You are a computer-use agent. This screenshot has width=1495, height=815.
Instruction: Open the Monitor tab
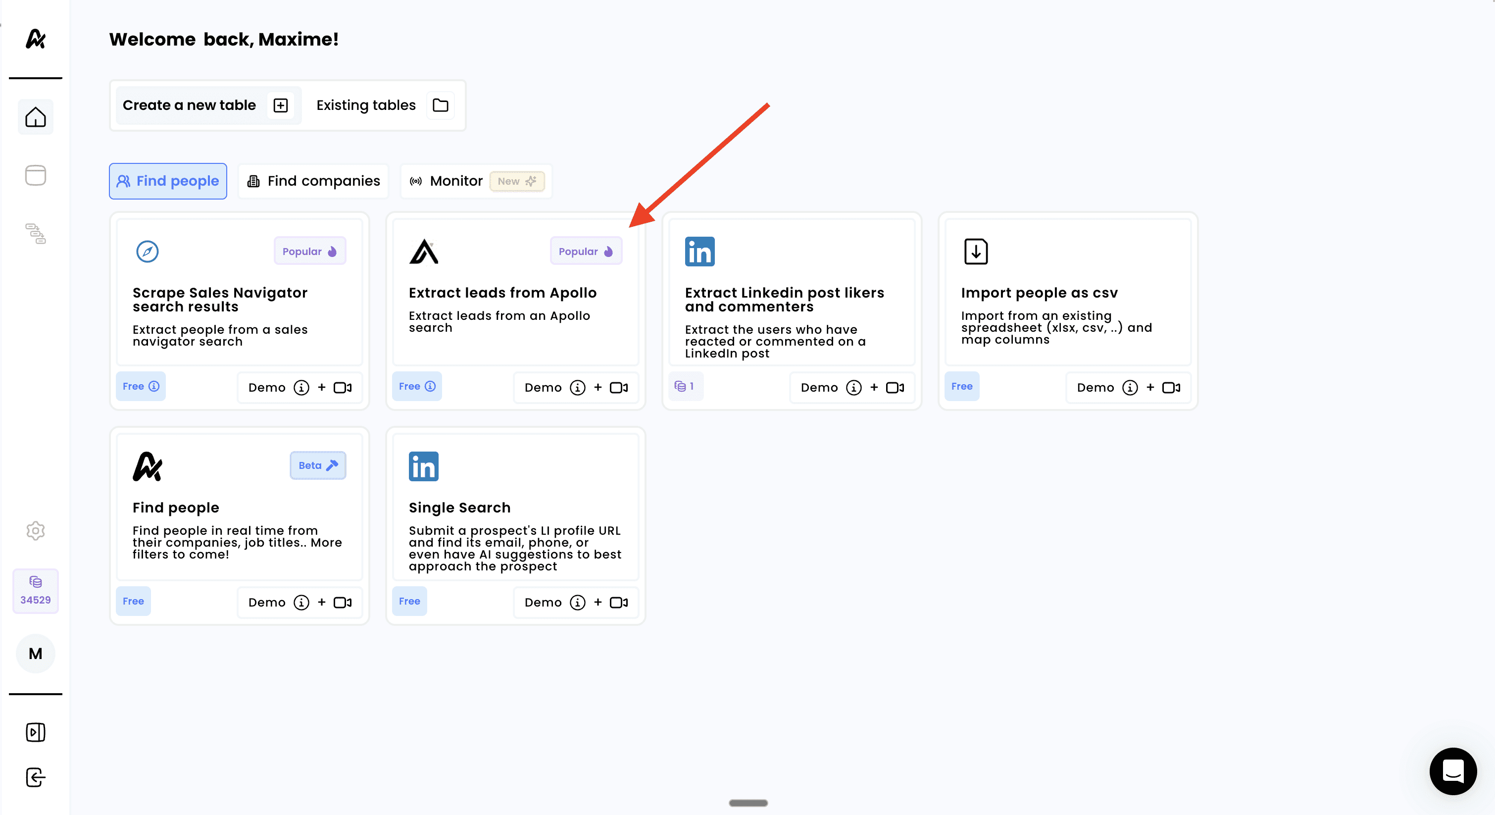coord(476,181)
